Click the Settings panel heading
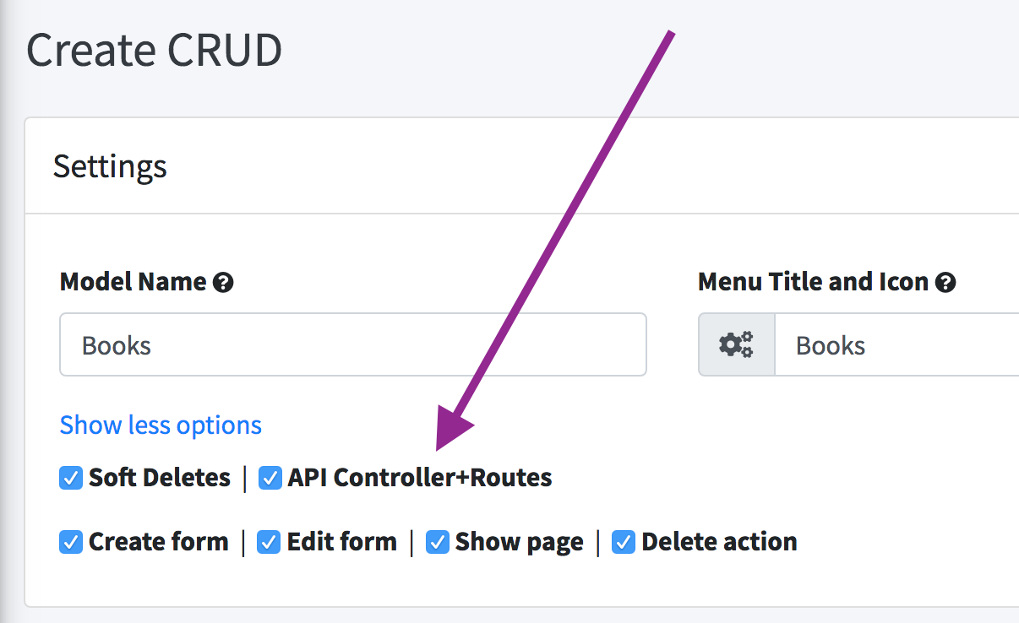The height and width of the screenshot is (623, 1019). (110, 166)
